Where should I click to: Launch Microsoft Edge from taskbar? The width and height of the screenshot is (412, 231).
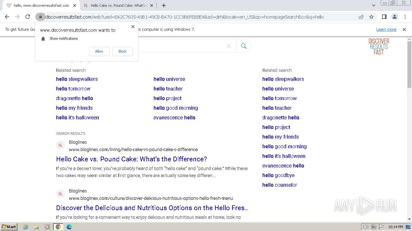point(69,227)
